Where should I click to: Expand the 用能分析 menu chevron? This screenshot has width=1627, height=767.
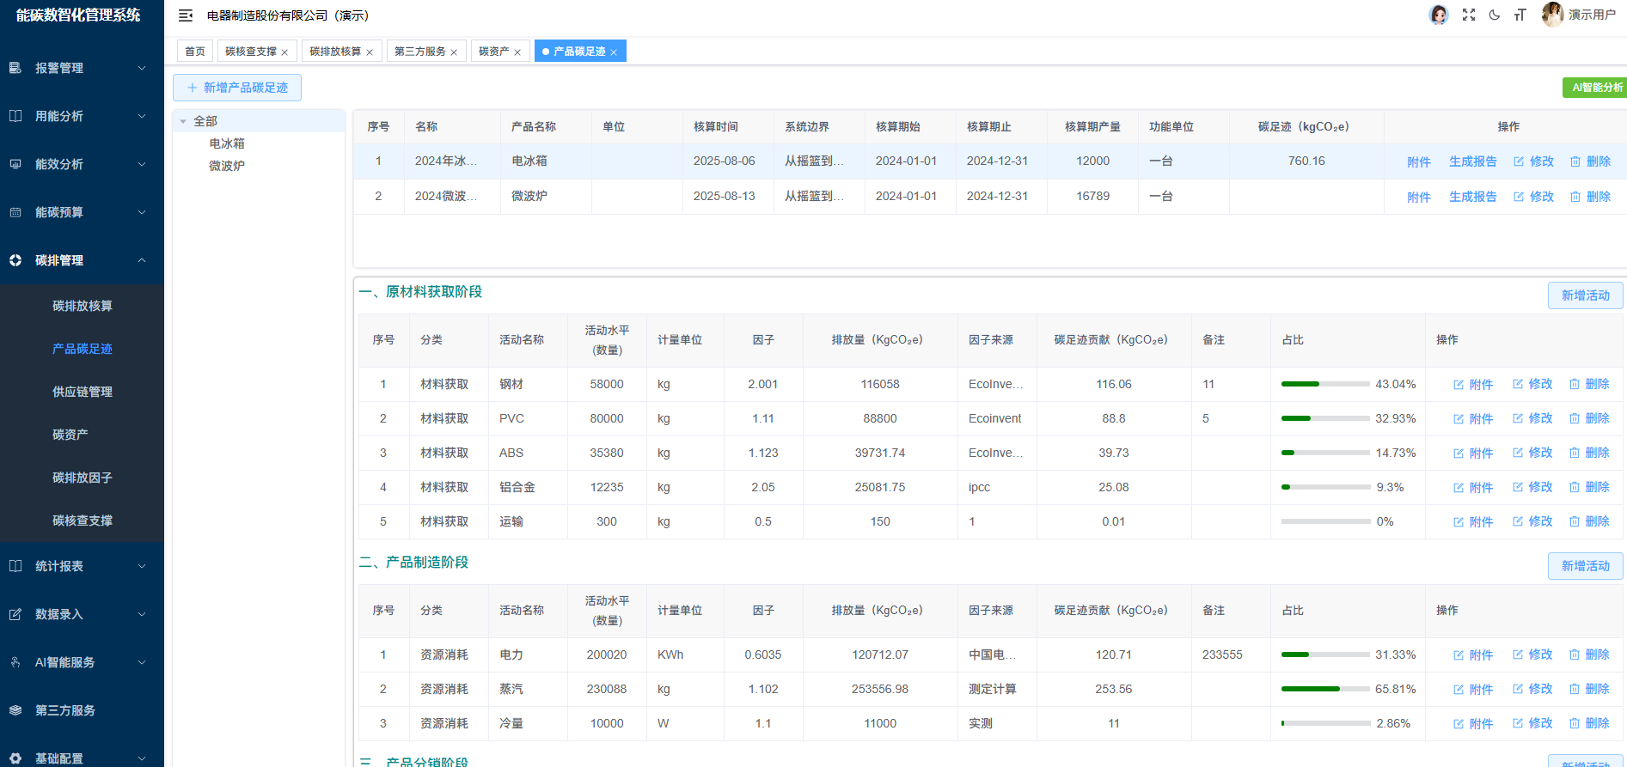pyautogui.click(x=142, y=116)
